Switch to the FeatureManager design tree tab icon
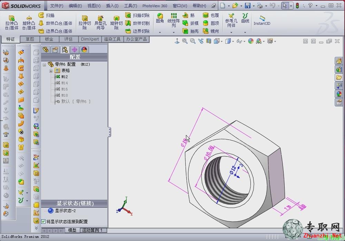This screenshot has height=241, width=345. click(x=46, y=50)
